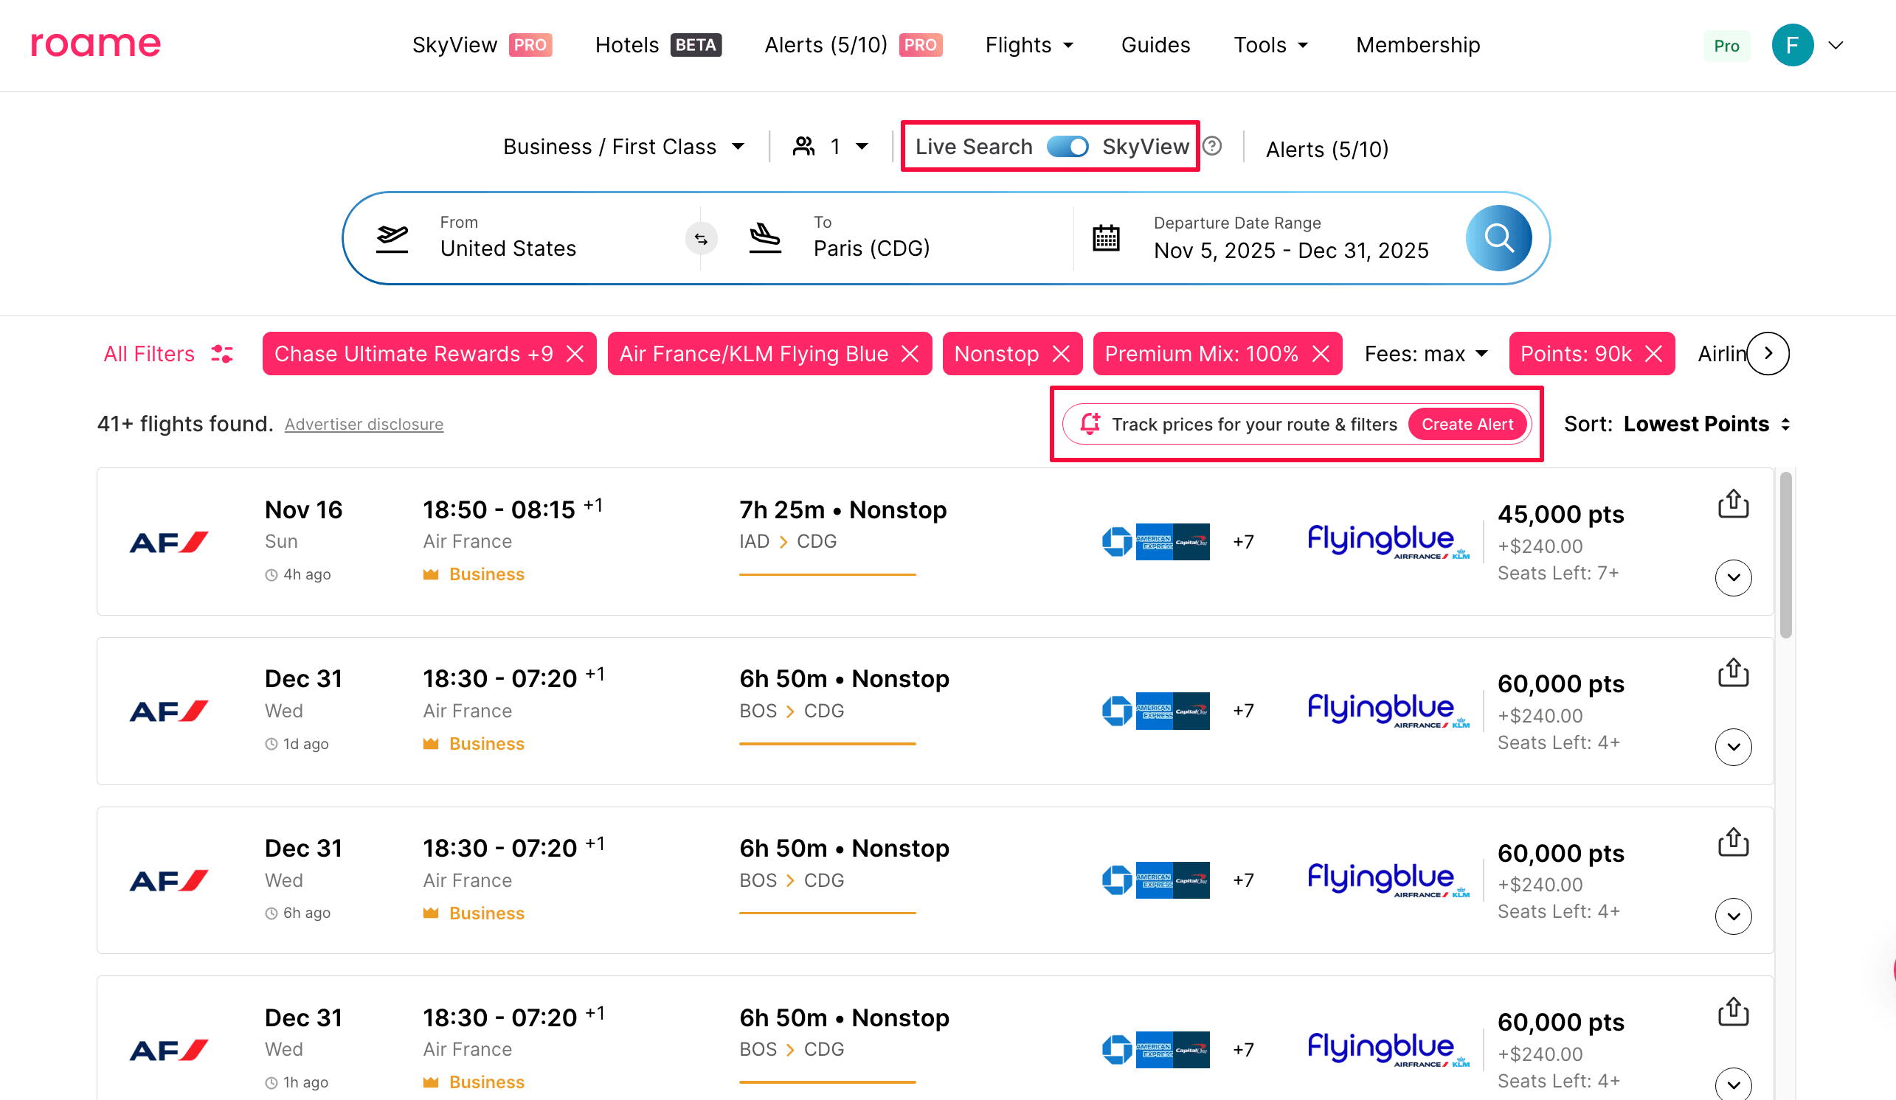Swap the From and To locations

click(700, 237)
